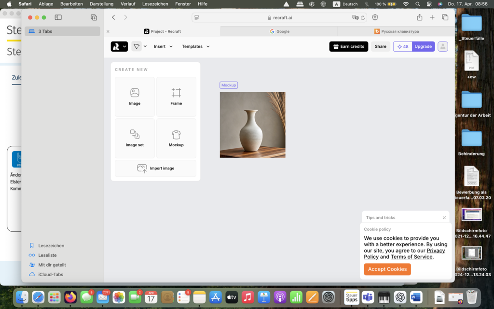
Task: Select the pointer selection tool
Action: (137, 46)
